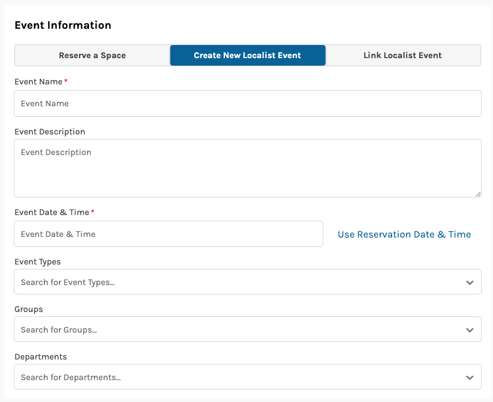Click the Event Types label above dropdown
Screen dimensions: 493x402
coord(38,262)
